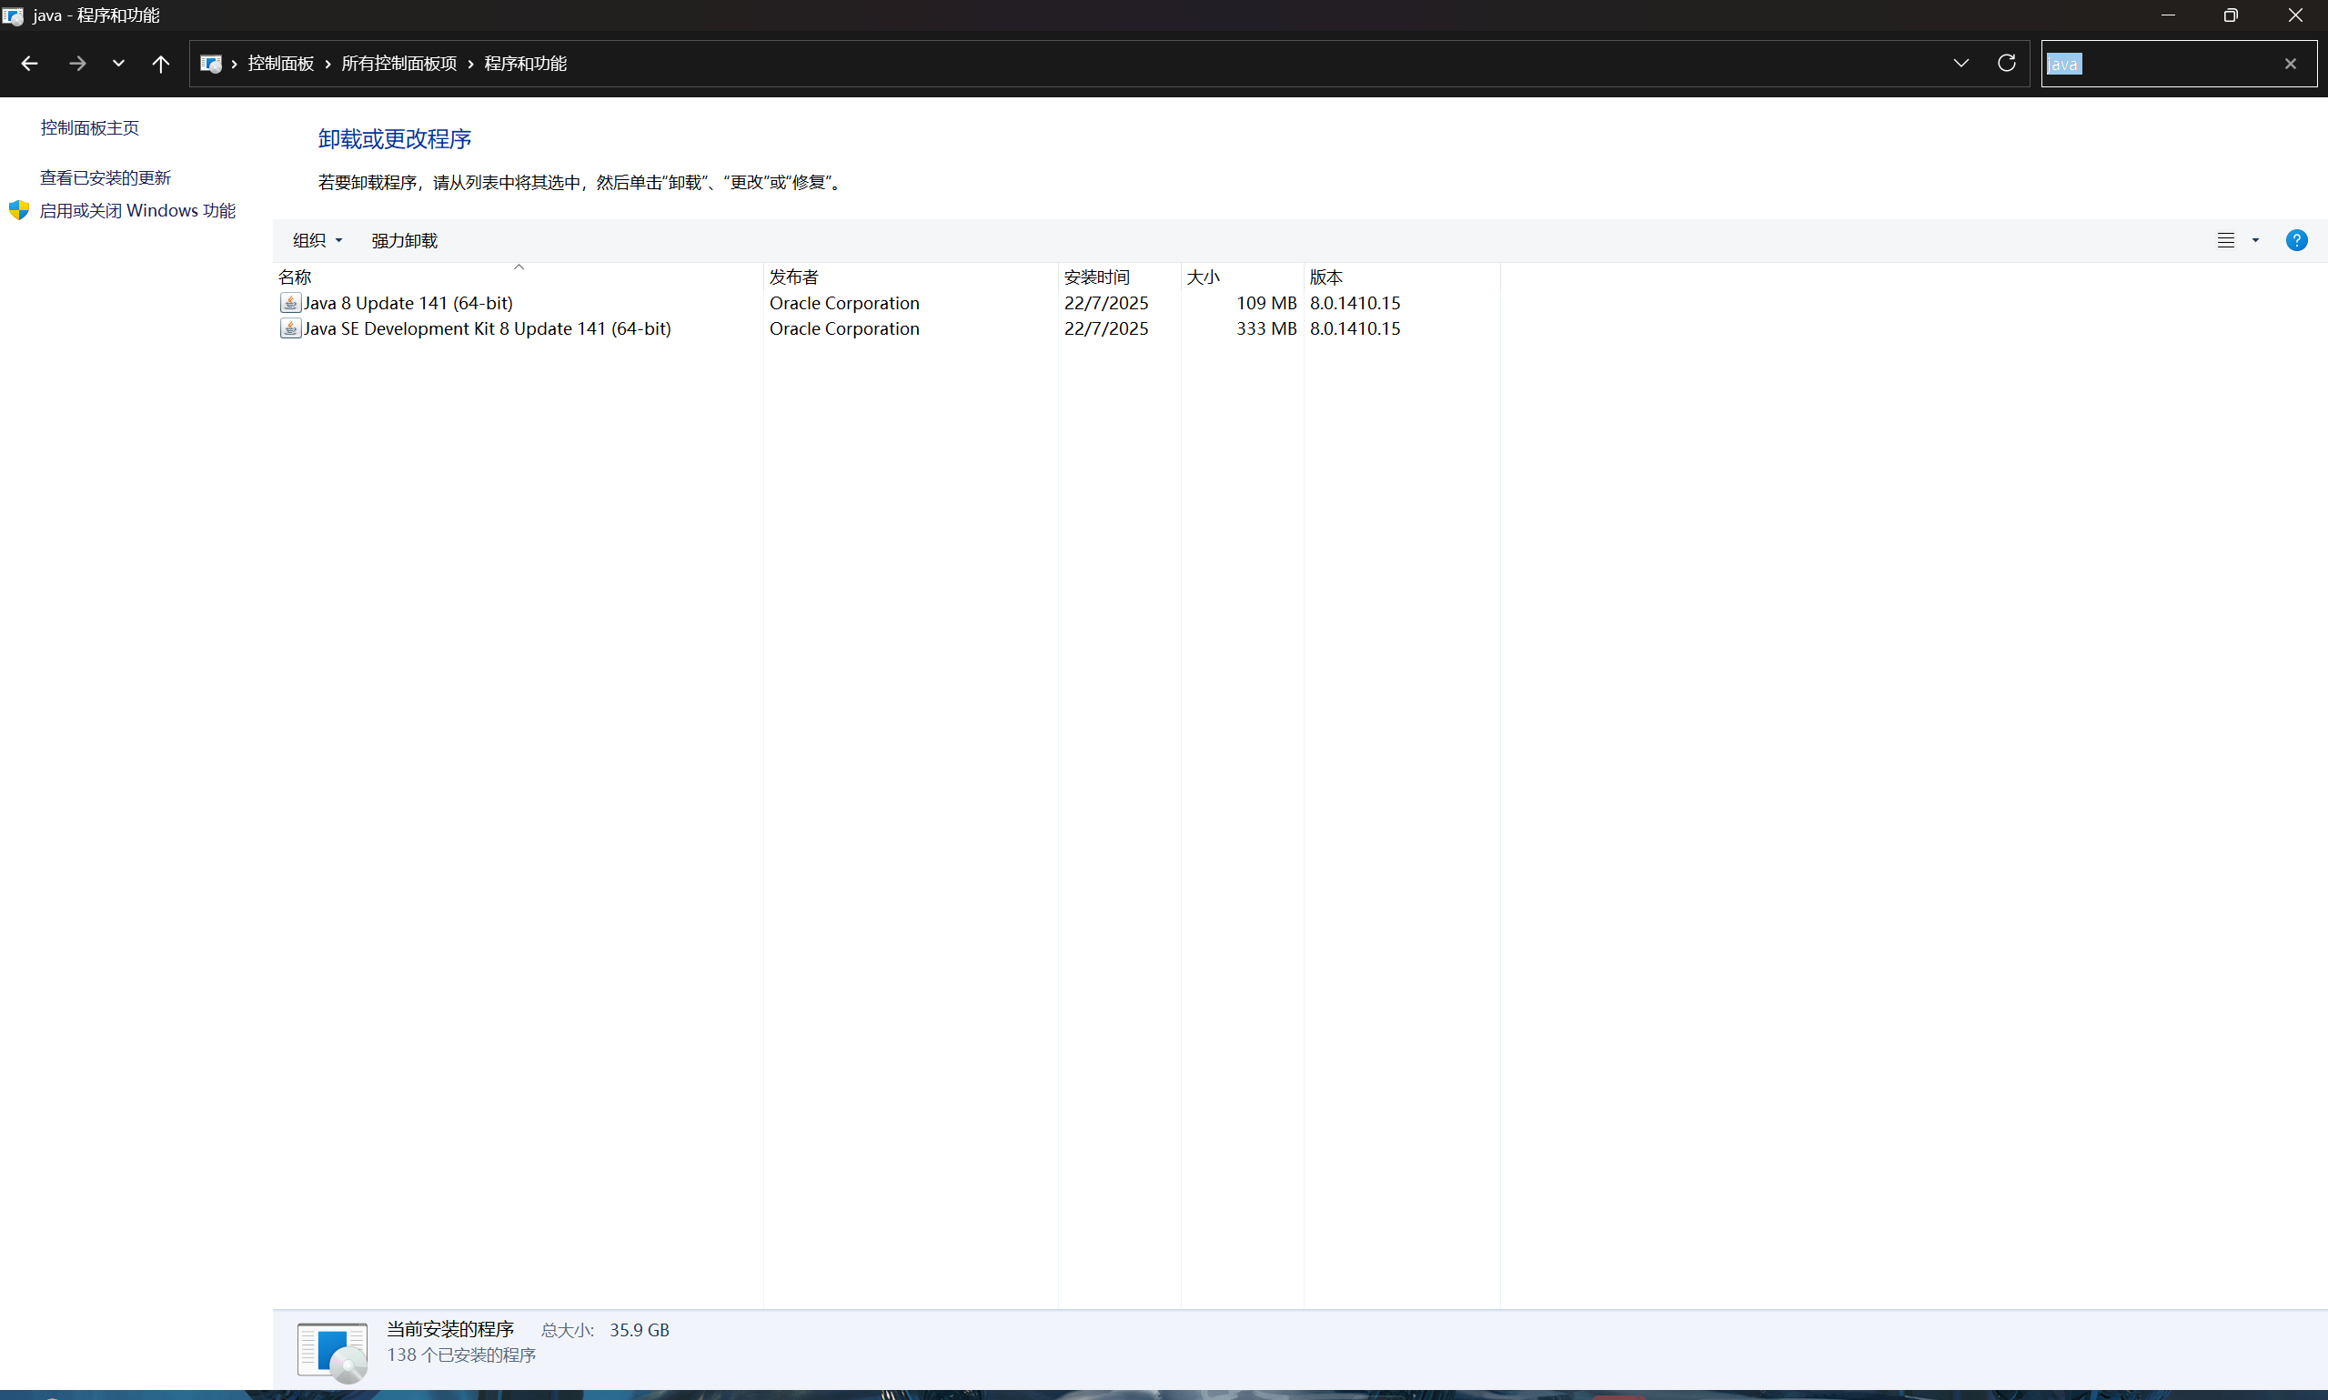The height and width of the screenshot is (1400, 2328).
Task: Click the Java 8 Update 141 icon
Action: 290,303
